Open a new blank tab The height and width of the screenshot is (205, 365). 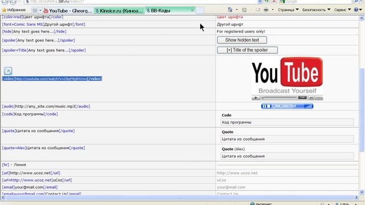coord(200,10)
